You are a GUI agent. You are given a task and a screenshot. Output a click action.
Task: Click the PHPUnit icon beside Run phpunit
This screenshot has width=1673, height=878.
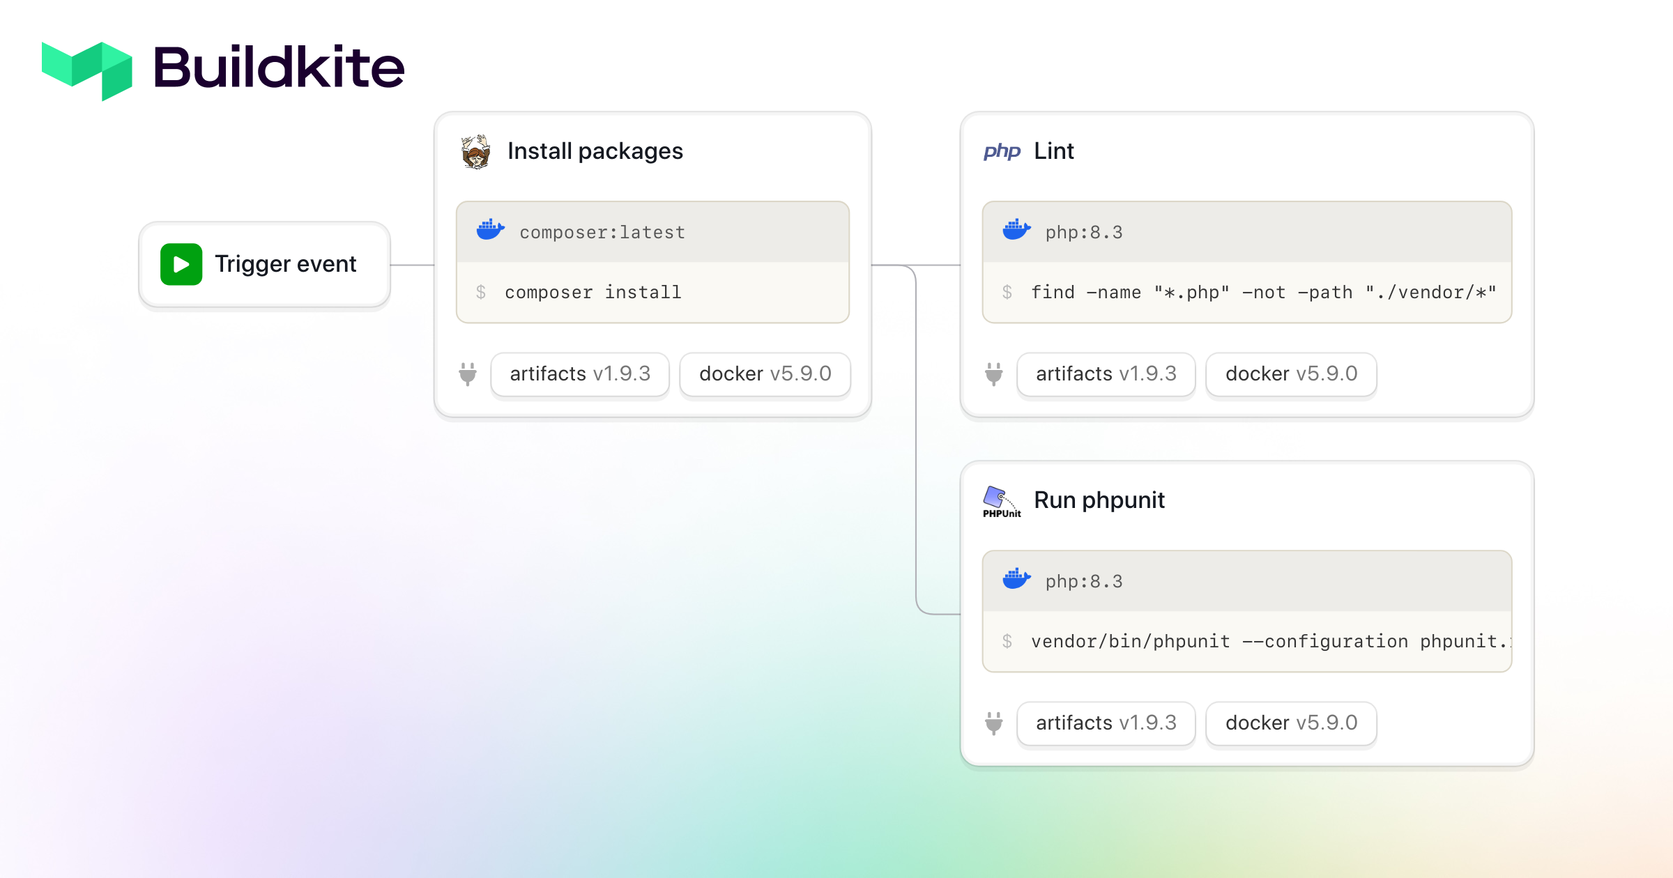pos(1002,501)
